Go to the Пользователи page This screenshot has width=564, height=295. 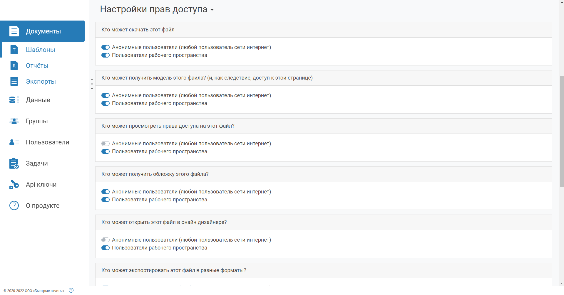point(48,142)
